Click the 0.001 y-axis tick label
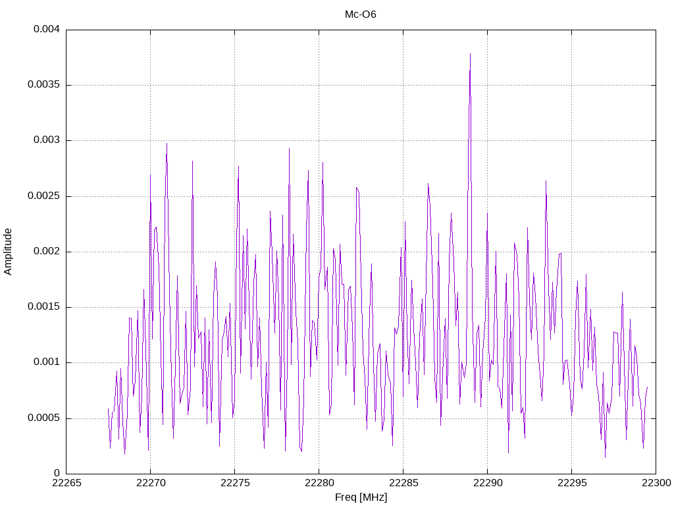Screen dimensions: 674x506 point(47,362)
